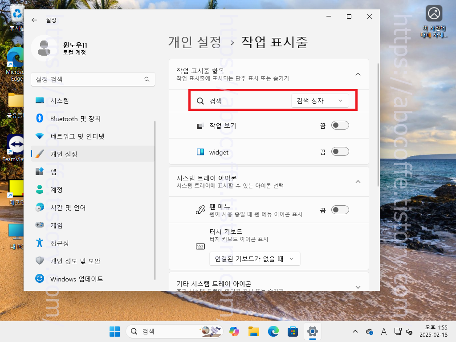Show hidden system tray icons

pyautogui.click(x=355, y=331)
